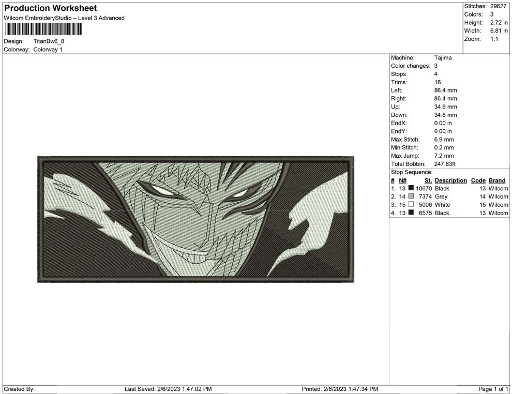512x394 pixels.
Task: Click the trims value '16'
Action: [x=437, y=82]
